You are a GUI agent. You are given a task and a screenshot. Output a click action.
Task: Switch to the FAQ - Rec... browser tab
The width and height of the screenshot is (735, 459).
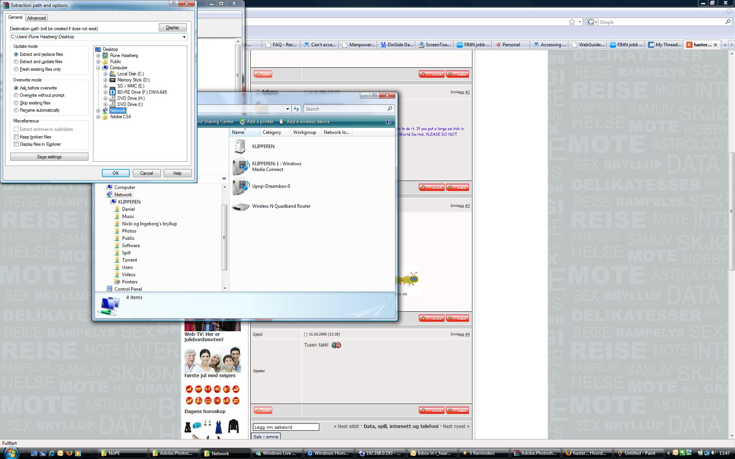pyautogui.click(x=281, y=45)
